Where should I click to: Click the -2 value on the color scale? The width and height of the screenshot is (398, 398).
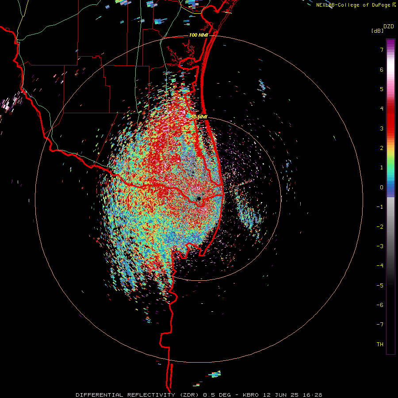380,227
